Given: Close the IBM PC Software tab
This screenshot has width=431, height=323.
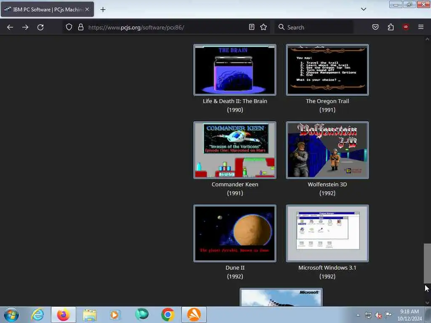Looking at the screenshot, I should click(87, 9).
